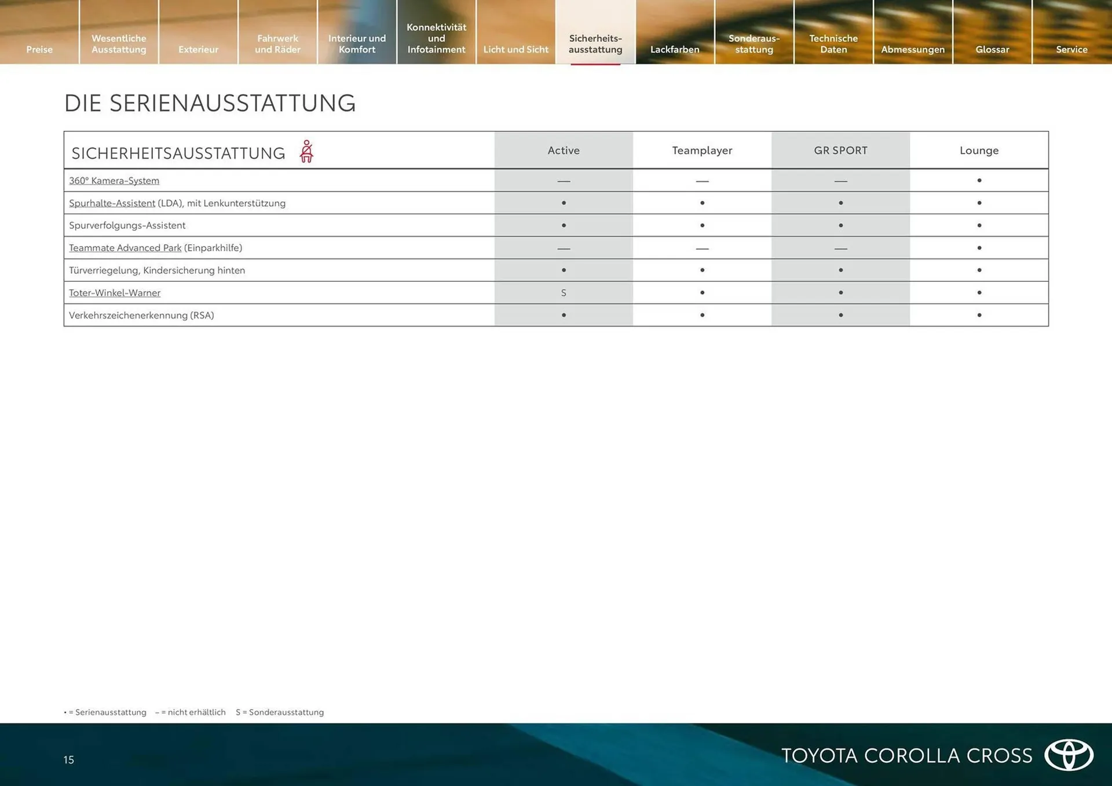
Task: Go to the Exterieur tab
Action: tap(198, 49)
